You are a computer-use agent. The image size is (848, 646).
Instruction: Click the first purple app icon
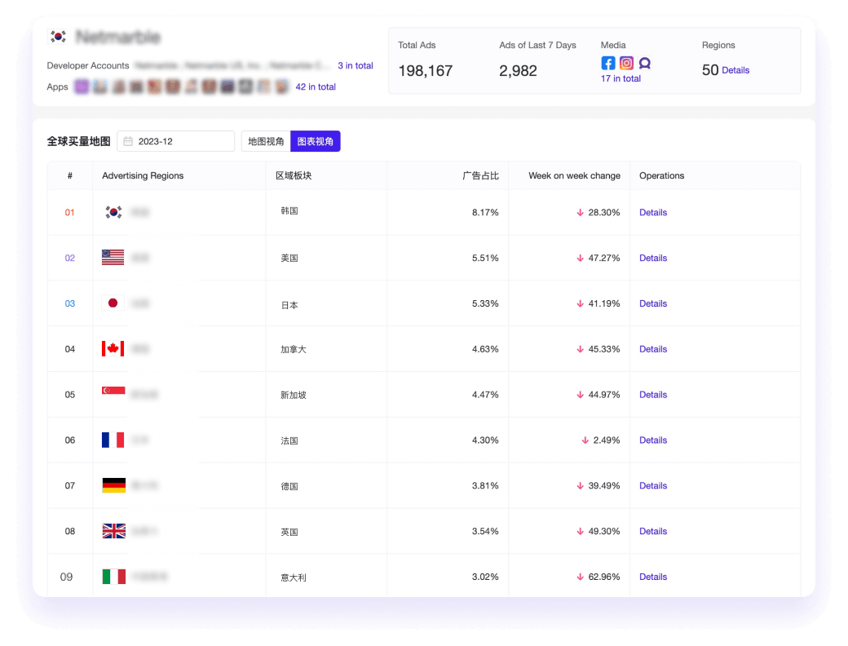pyautogui.click(x=82, y=86)
